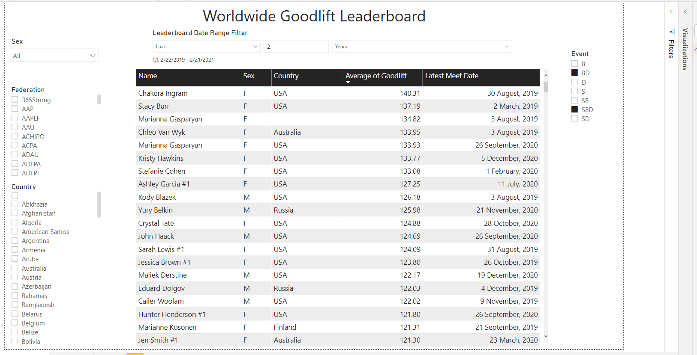Check the S event checkbox

[574, 91]
